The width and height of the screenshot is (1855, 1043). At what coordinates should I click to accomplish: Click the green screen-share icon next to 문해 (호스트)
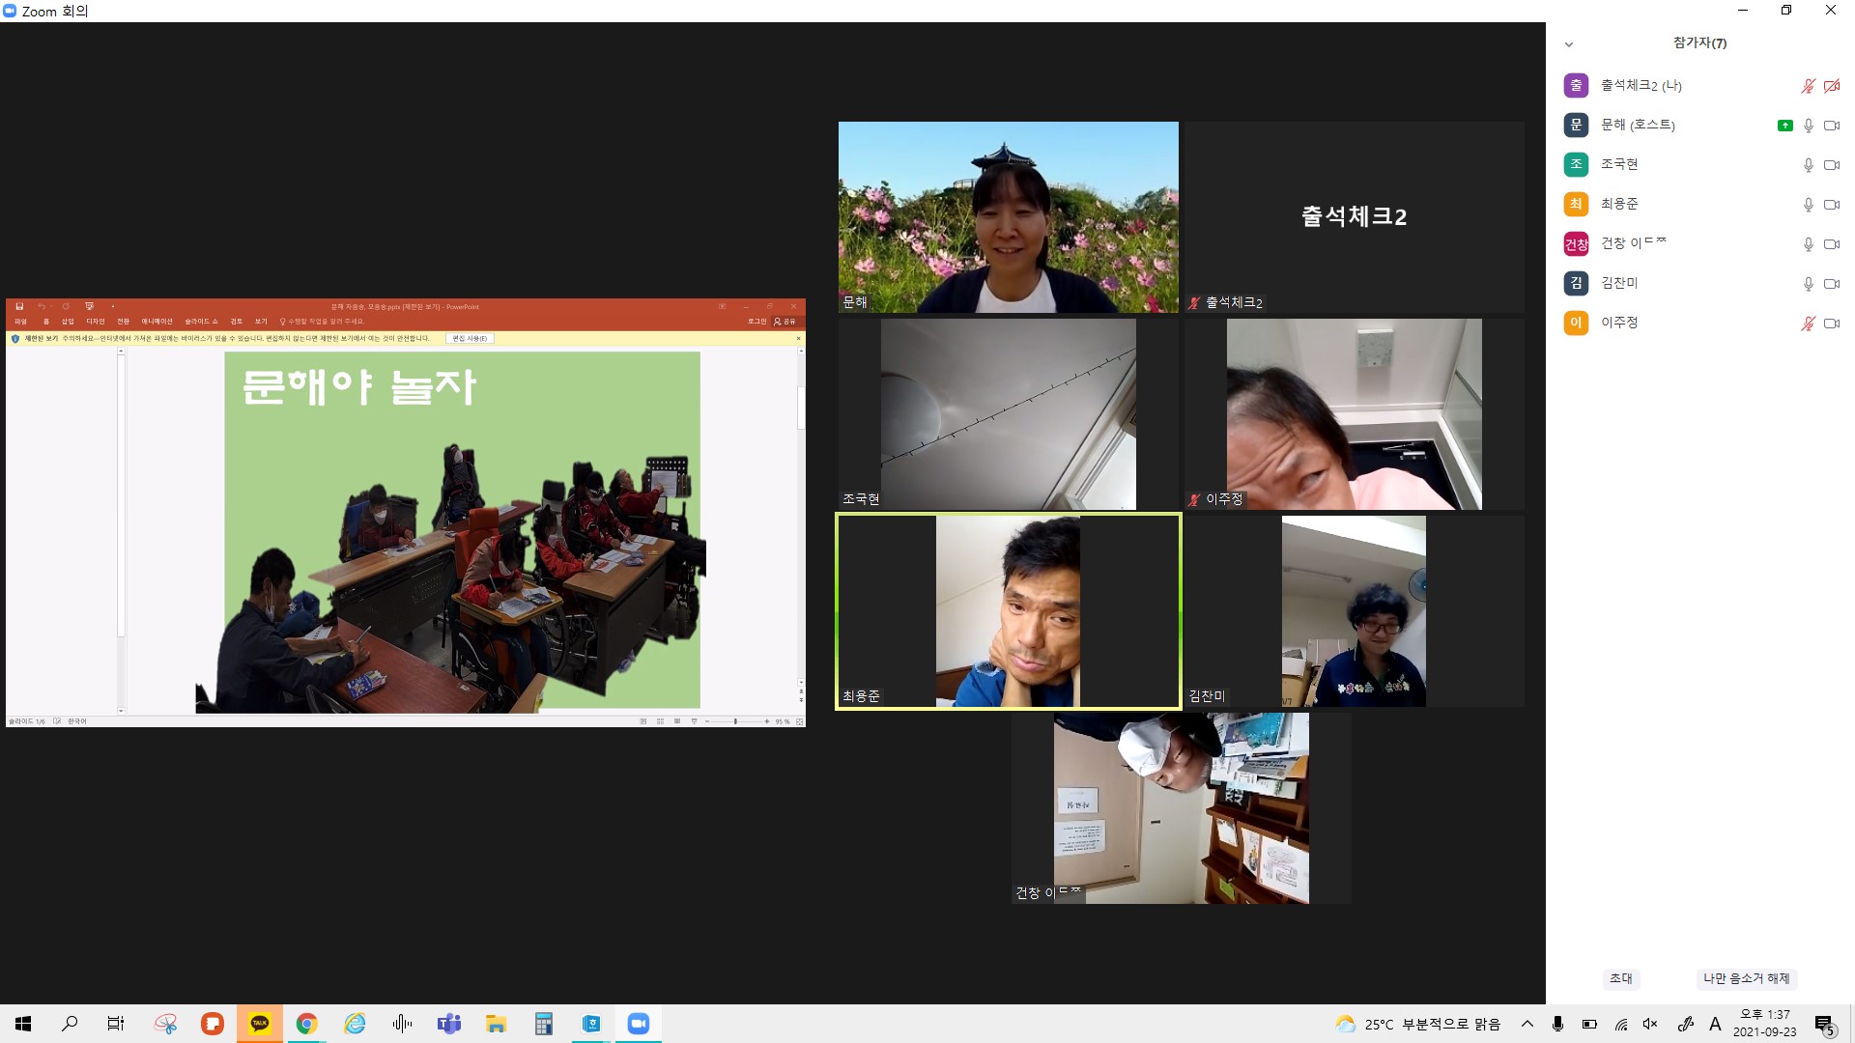(x=1784, y=126)
